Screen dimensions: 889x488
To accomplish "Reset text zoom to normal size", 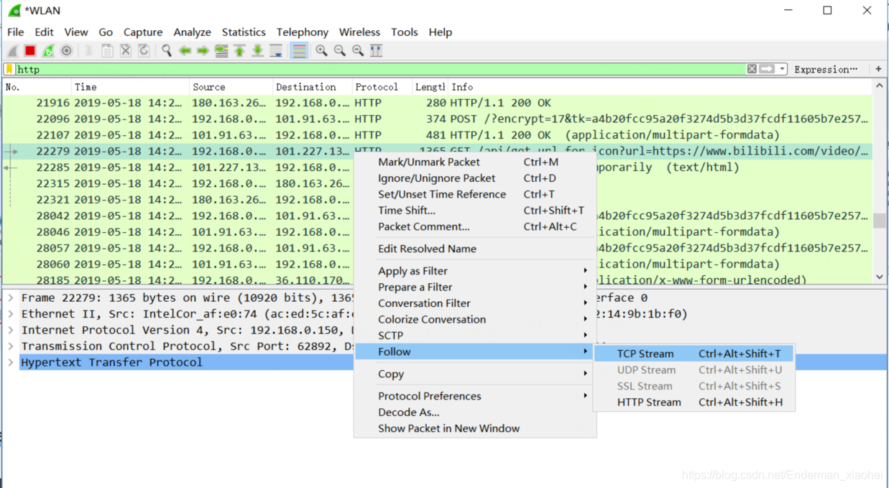I will point(357,51).
